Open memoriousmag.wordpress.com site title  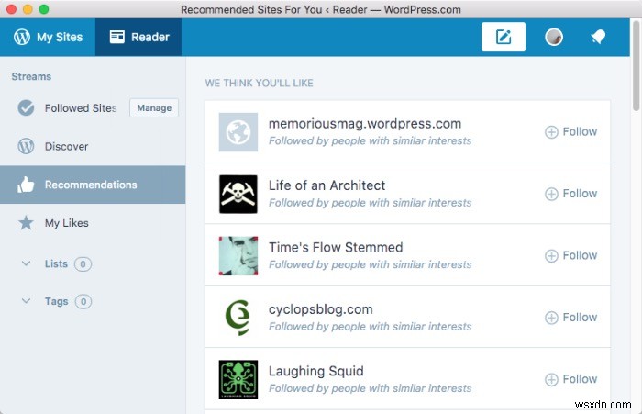365,123
